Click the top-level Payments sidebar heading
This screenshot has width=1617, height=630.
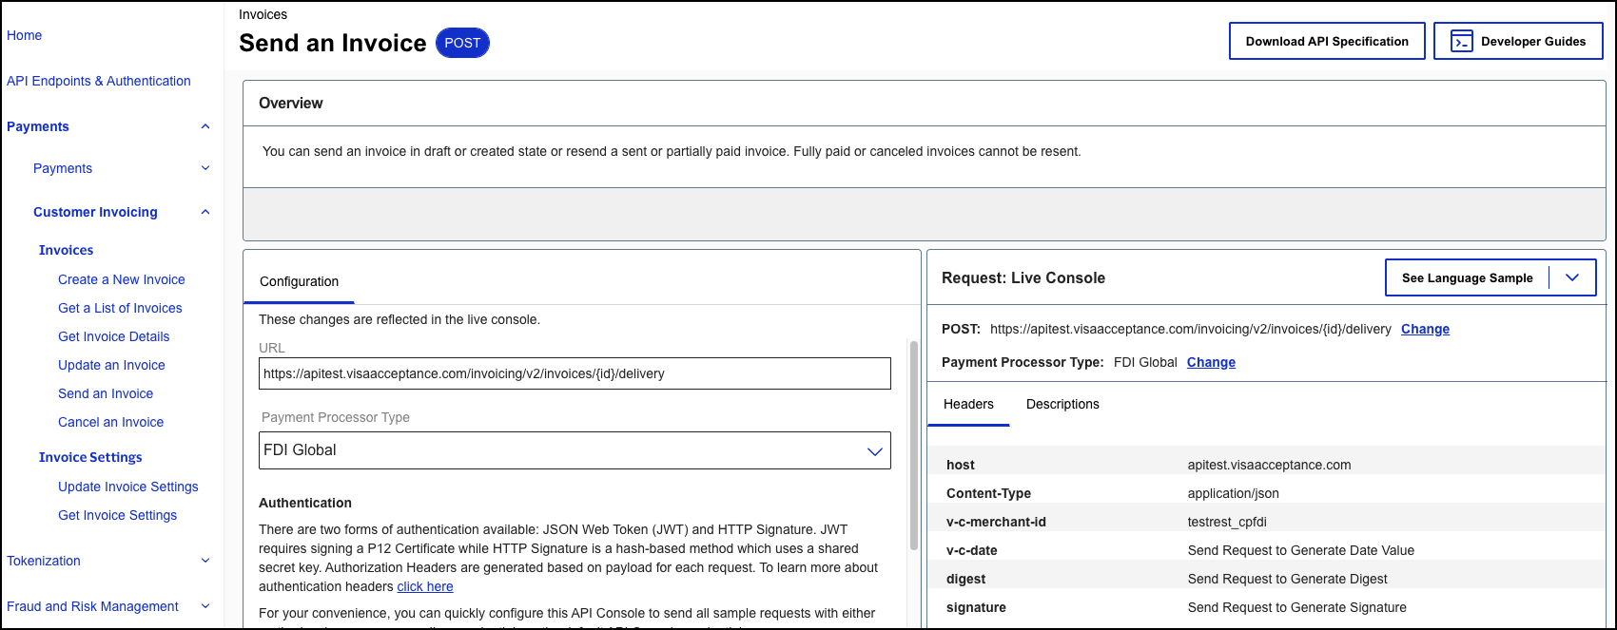pyautogui.click(x=38, y=126)
